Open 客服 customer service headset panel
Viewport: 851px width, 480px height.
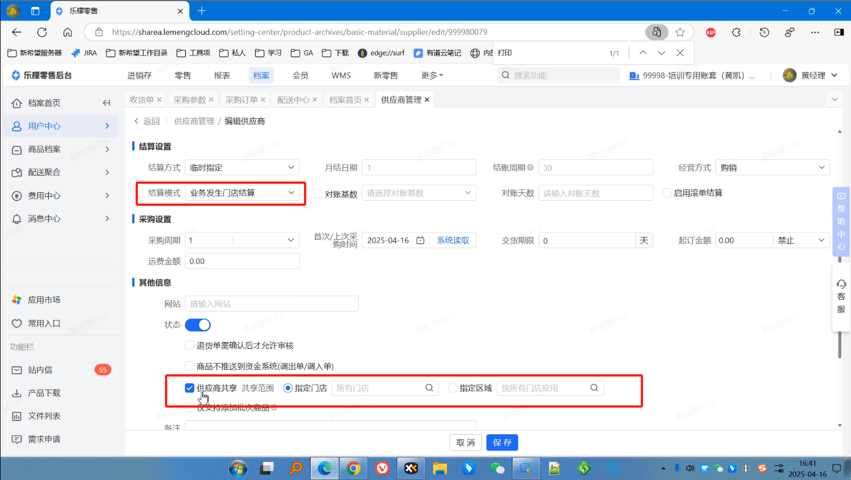tap(841, 296)
